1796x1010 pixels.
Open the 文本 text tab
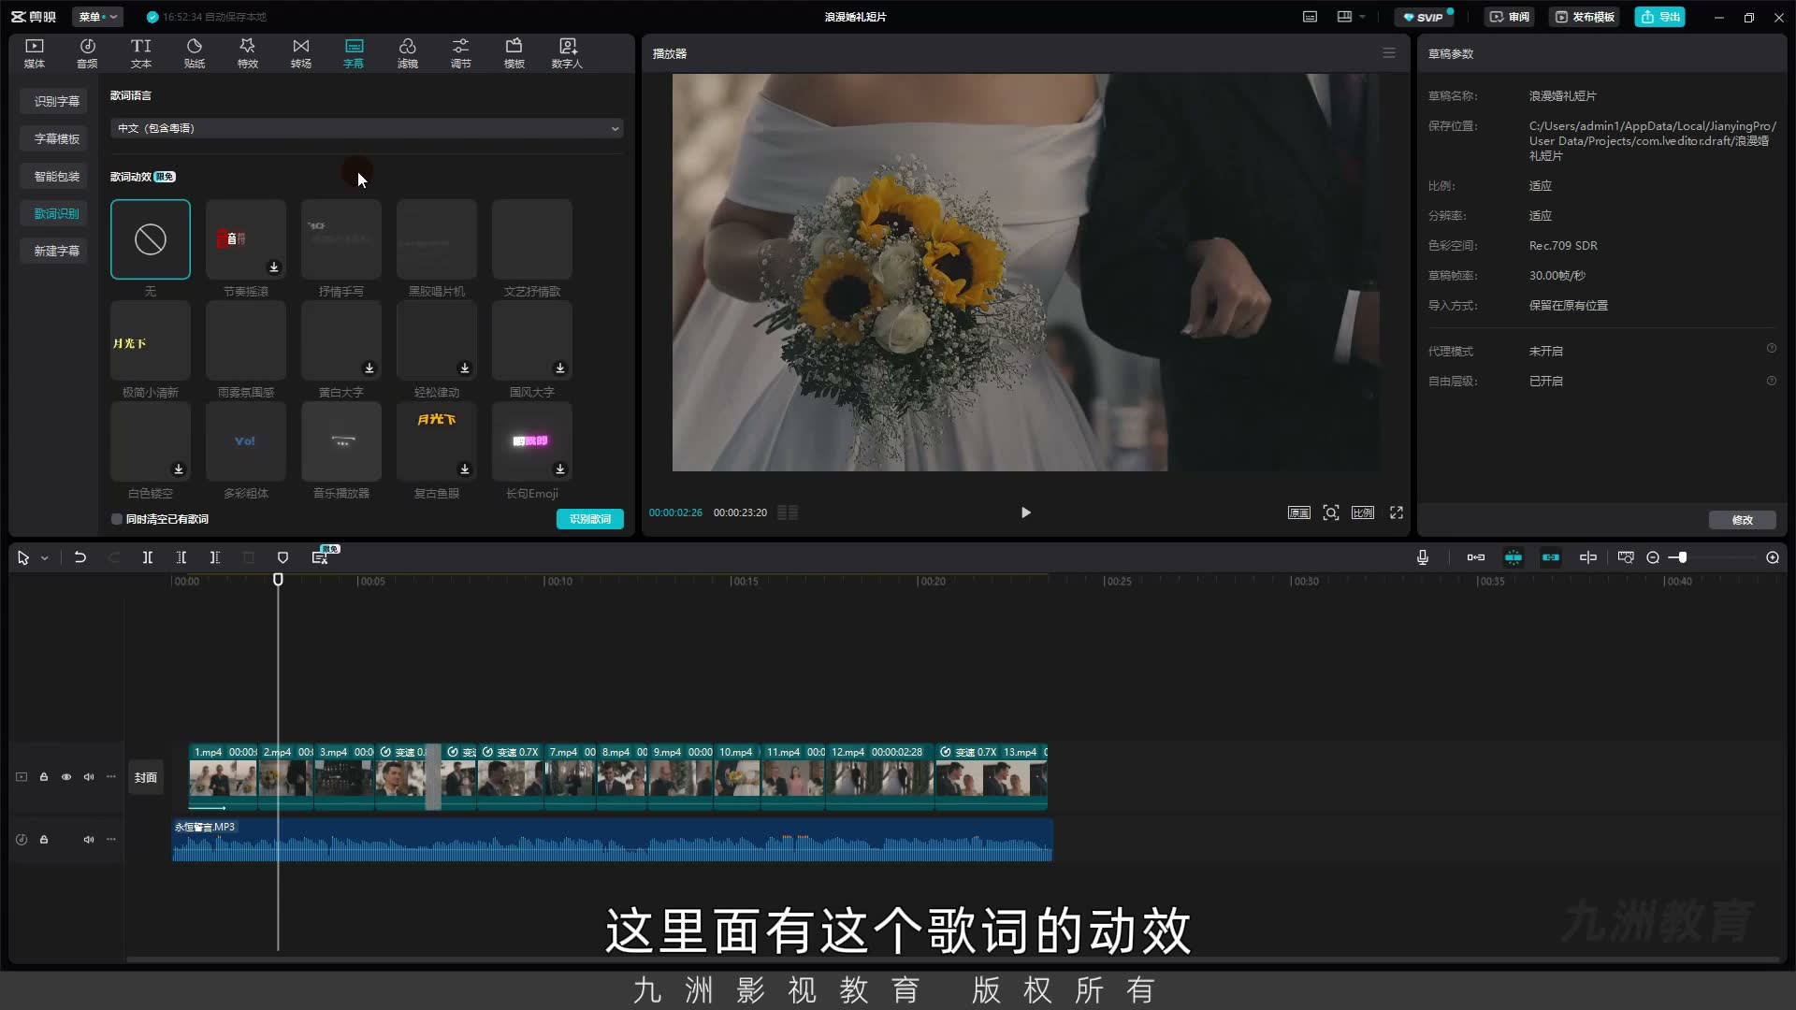pyautogui.click(x=140, y=53)
